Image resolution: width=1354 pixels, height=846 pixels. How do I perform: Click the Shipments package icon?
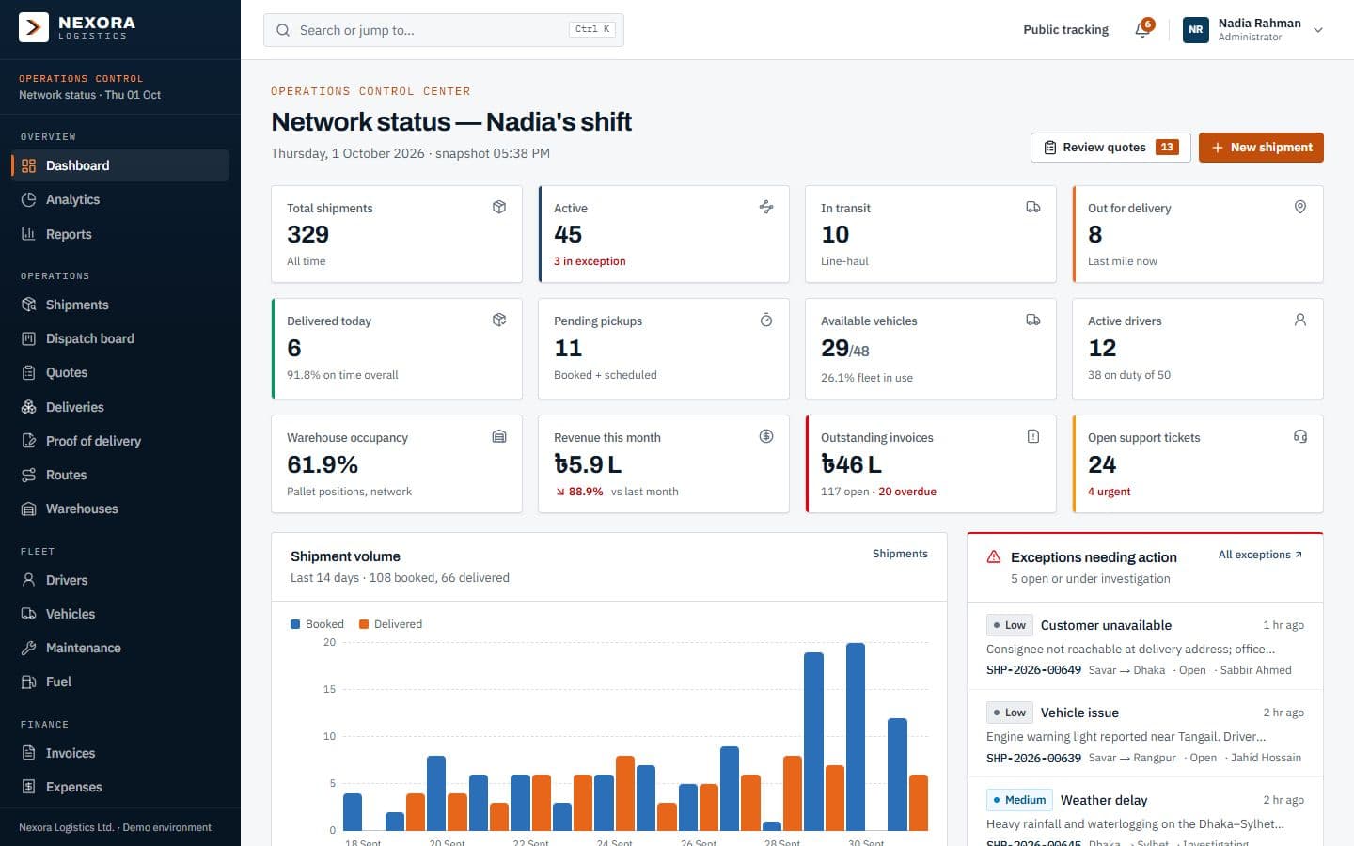point(28,305)
